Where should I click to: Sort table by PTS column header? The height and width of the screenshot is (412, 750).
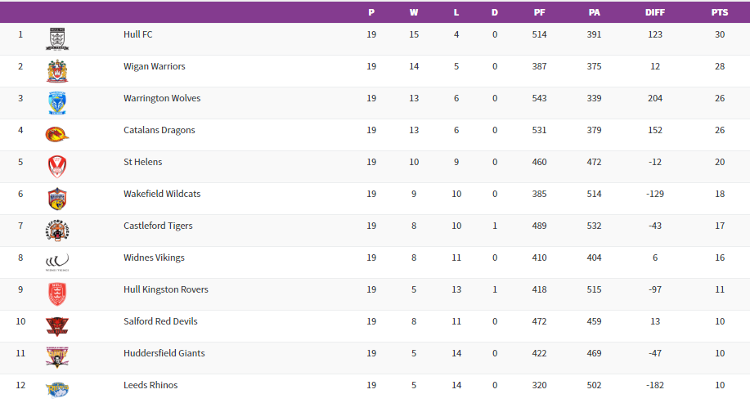(719, 12)
